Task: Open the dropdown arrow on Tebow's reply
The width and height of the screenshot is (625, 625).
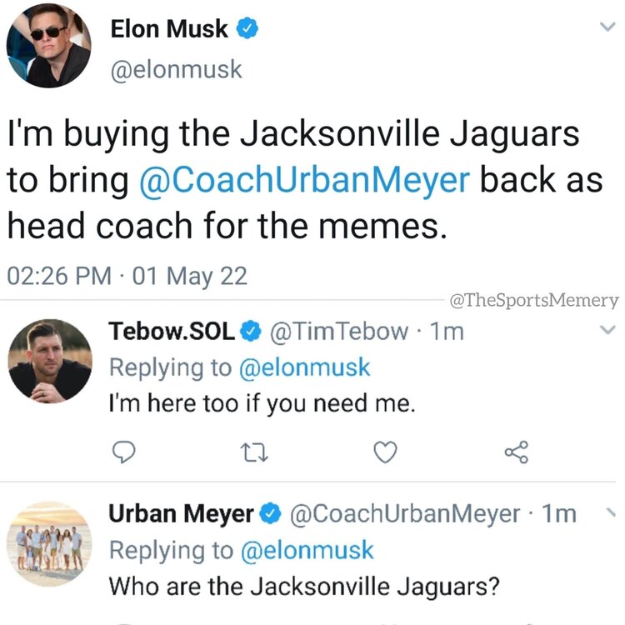Action: pos(606,332)
